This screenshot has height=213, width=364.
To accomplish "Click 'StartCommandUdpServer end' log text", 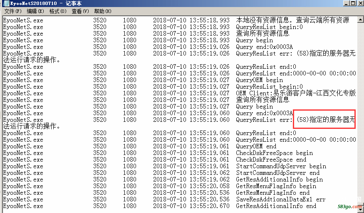I will click(x=277, y=173).
